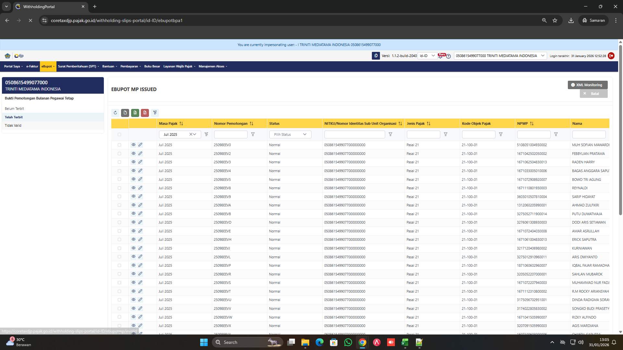
Task: Check the select-all checkbox in table header
Action: coord(119,134)
